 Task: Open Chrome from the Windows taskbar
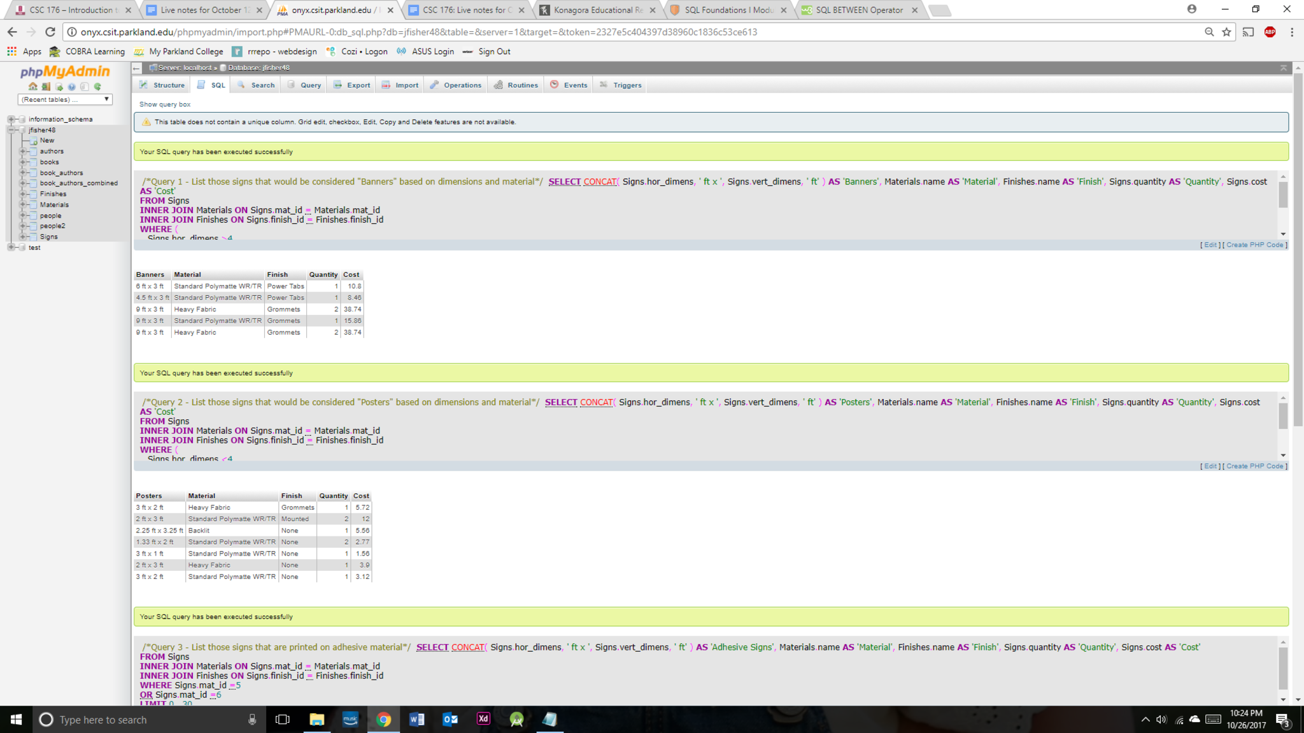(x=383, y=720)
